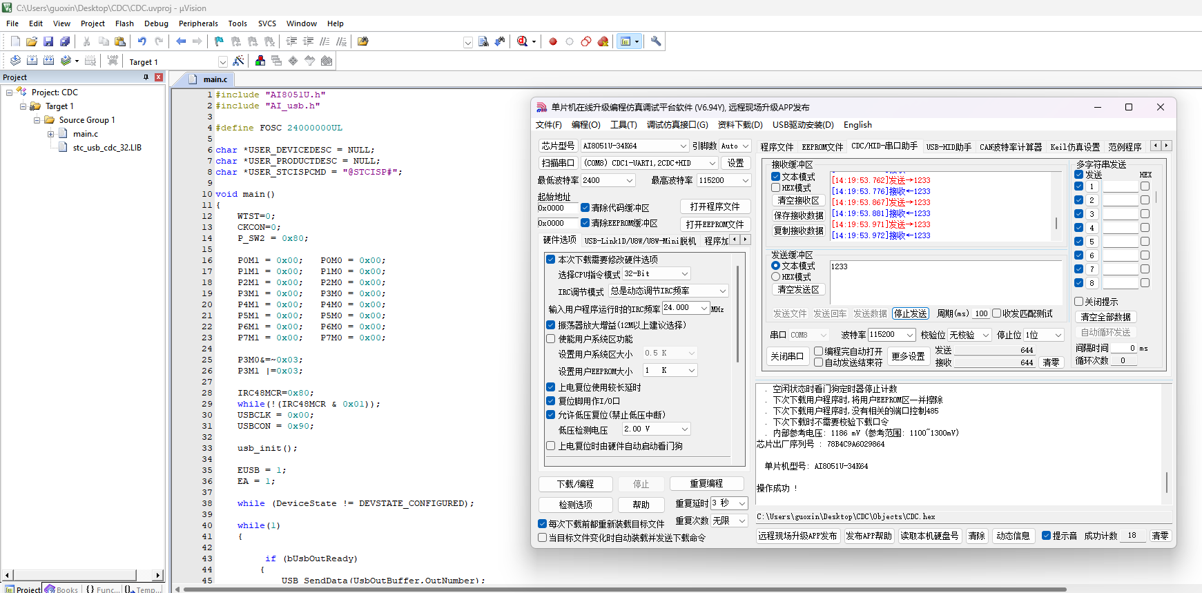The width and height of the screenshot is (1202, 593).
Task: Enable 收发匹配测试 checkbox
Action: pyautogui.click(x=997, y=313)
